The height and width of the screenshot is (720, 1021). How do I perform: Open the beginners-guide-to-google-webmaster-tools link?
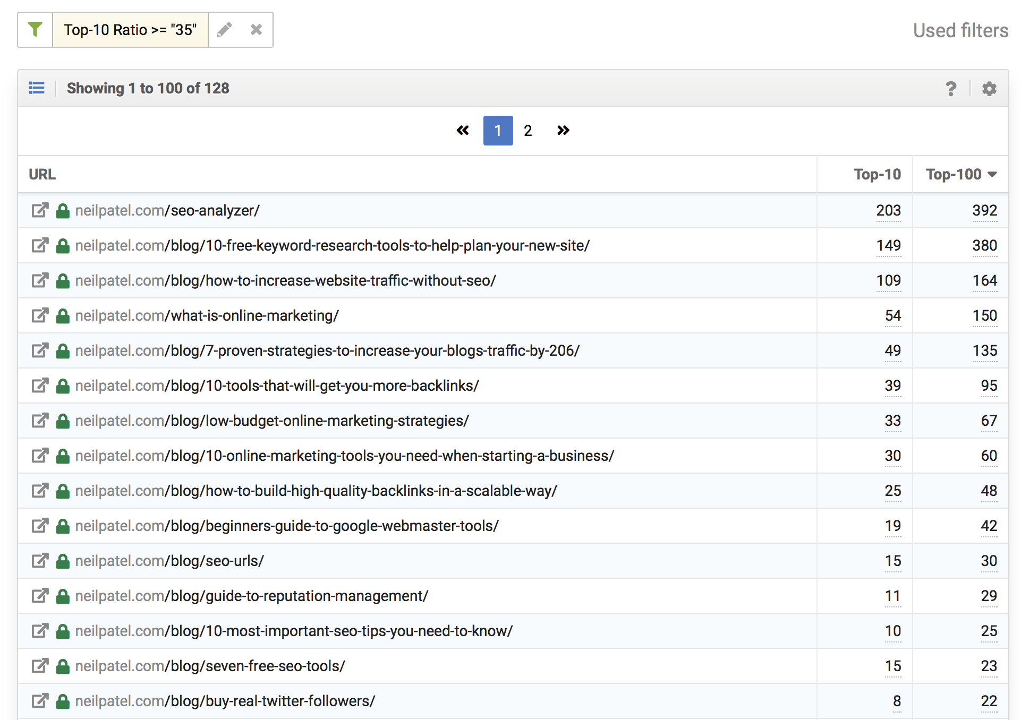[x=287, y=526]
